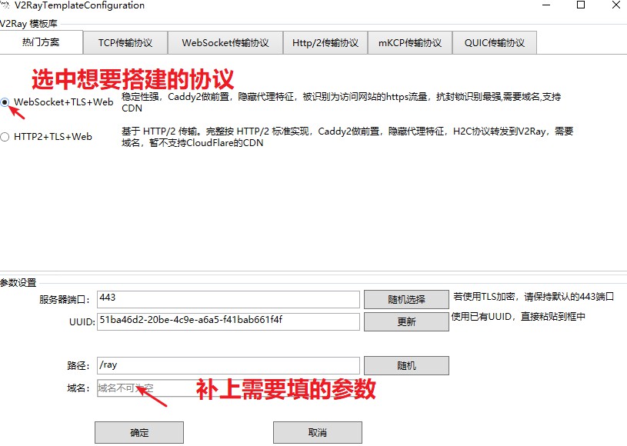Click the 服务器端口 field showing 443

point(228,298)
